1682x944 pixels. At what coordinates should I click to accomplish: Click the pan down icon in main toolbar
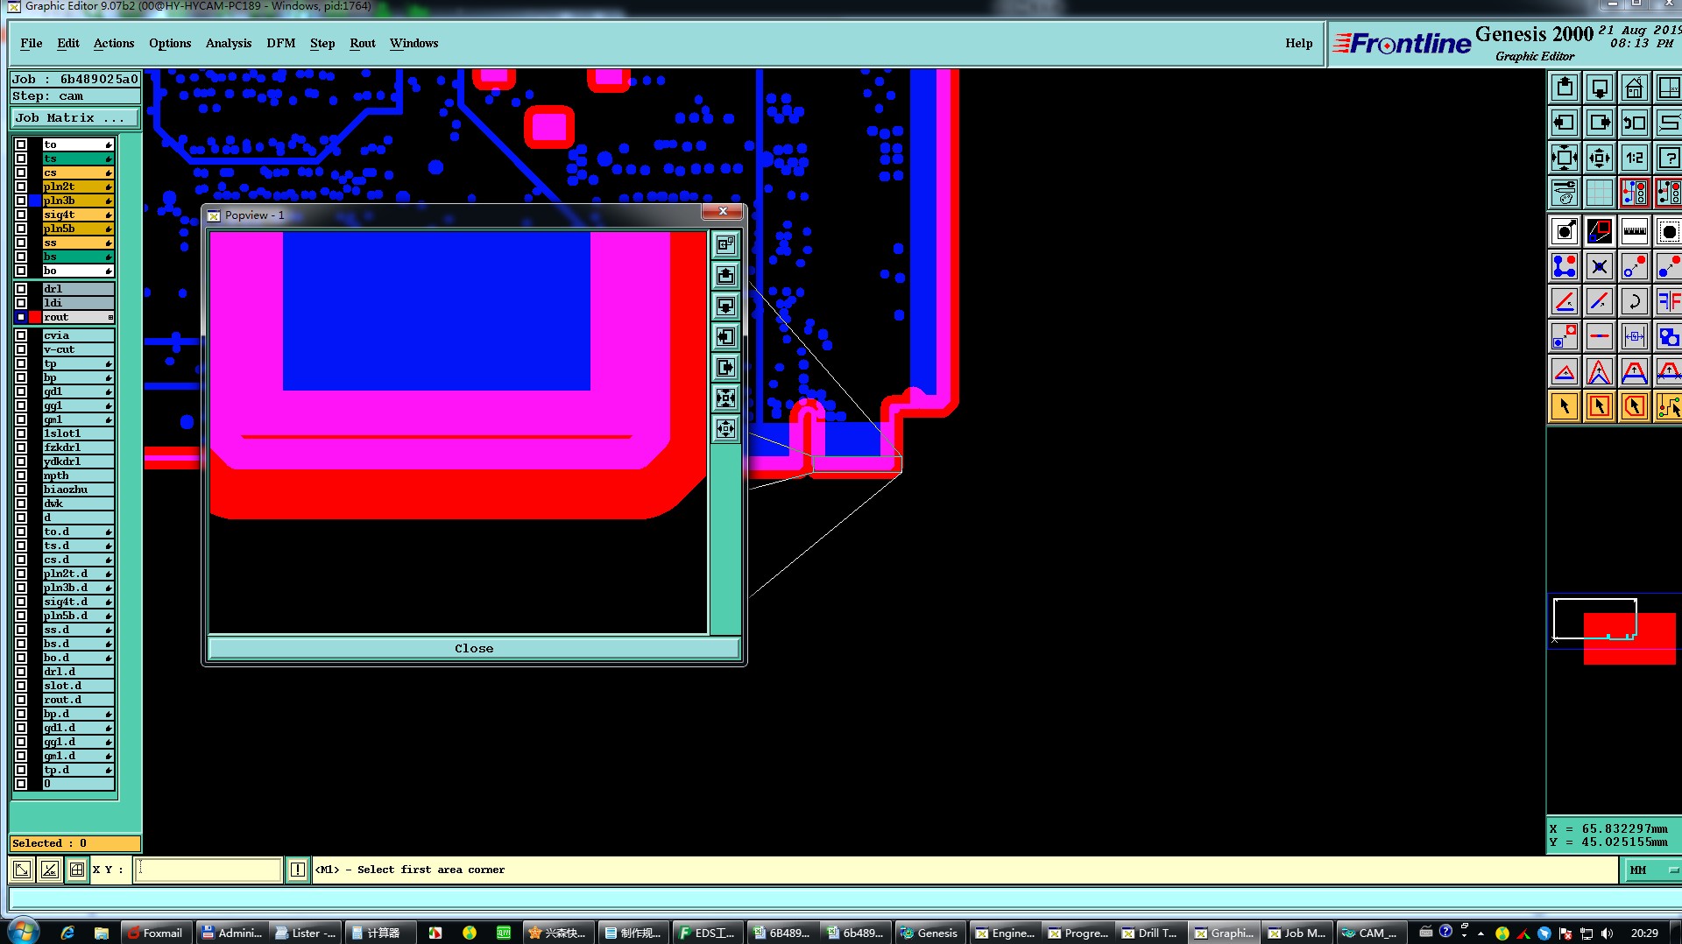(x=1600, y=88)
